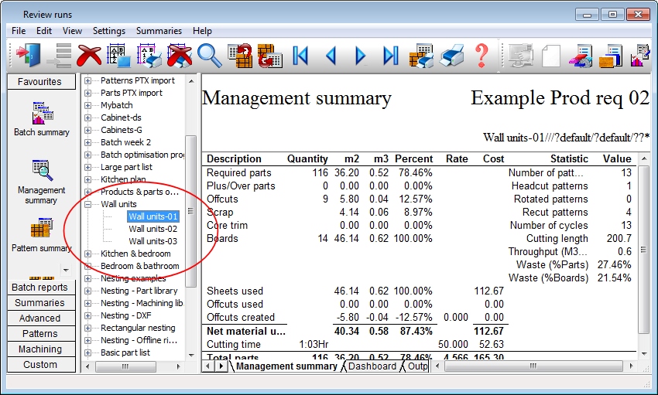Click the Machining panel button
Image resolution: width=658 pixels, height=395 pixels.
[x=40, y=349]
